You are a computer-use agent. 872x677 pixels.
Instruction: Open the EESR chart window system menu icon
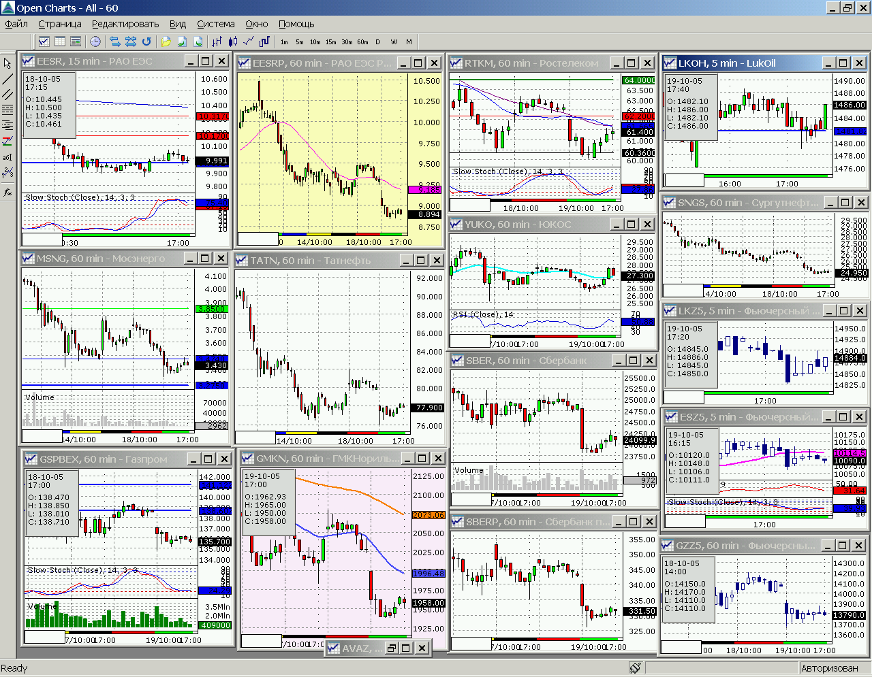pos(29,61)
